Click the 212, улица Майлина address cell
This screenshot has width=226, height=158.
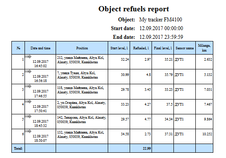coord(82,62)
